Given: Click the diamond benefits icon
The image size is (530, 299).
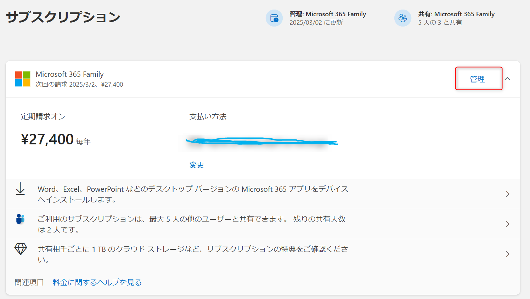Looking at the screenshot, I should 21,249.
